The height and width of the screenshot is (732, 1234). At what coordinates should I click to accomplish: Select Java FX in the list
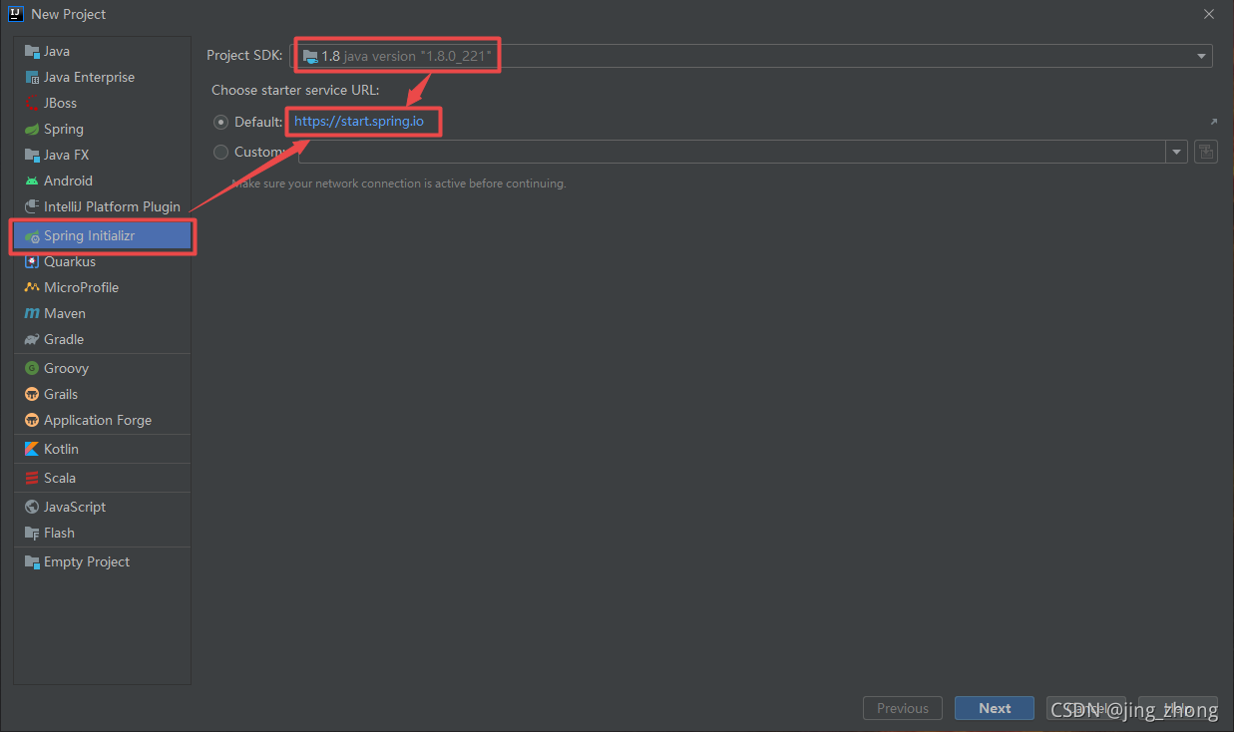(x=102, y=155)
